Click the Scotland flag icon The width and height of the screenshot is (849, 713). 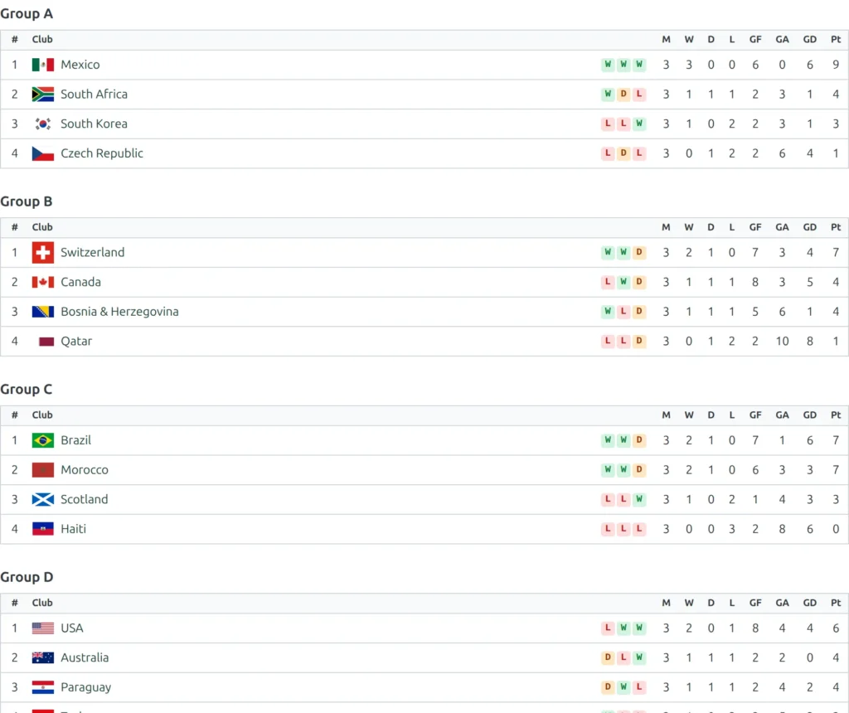[x=43, y=500]
